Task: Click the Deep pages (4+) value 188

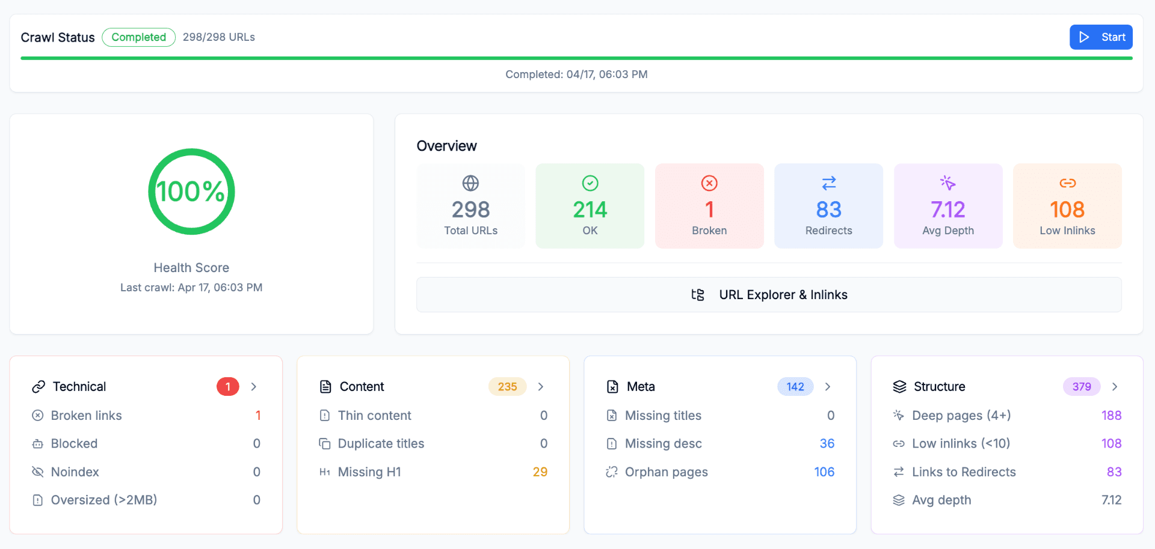Action: click(1112, 416)
